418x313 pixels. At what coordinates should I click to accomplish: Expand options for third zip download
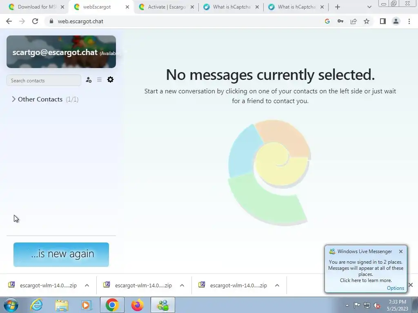point(277,285)
